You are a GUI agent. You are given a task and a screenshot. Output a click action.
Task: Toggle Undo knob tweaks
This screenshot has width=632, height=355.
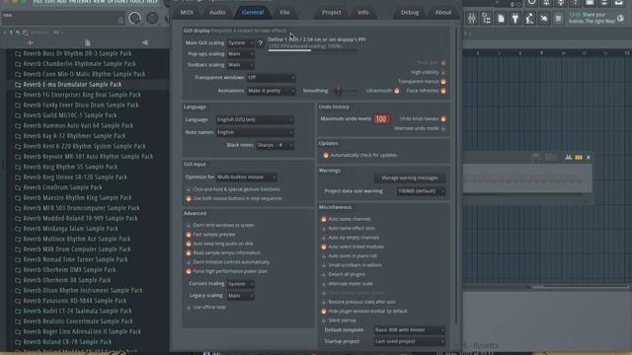443,118
